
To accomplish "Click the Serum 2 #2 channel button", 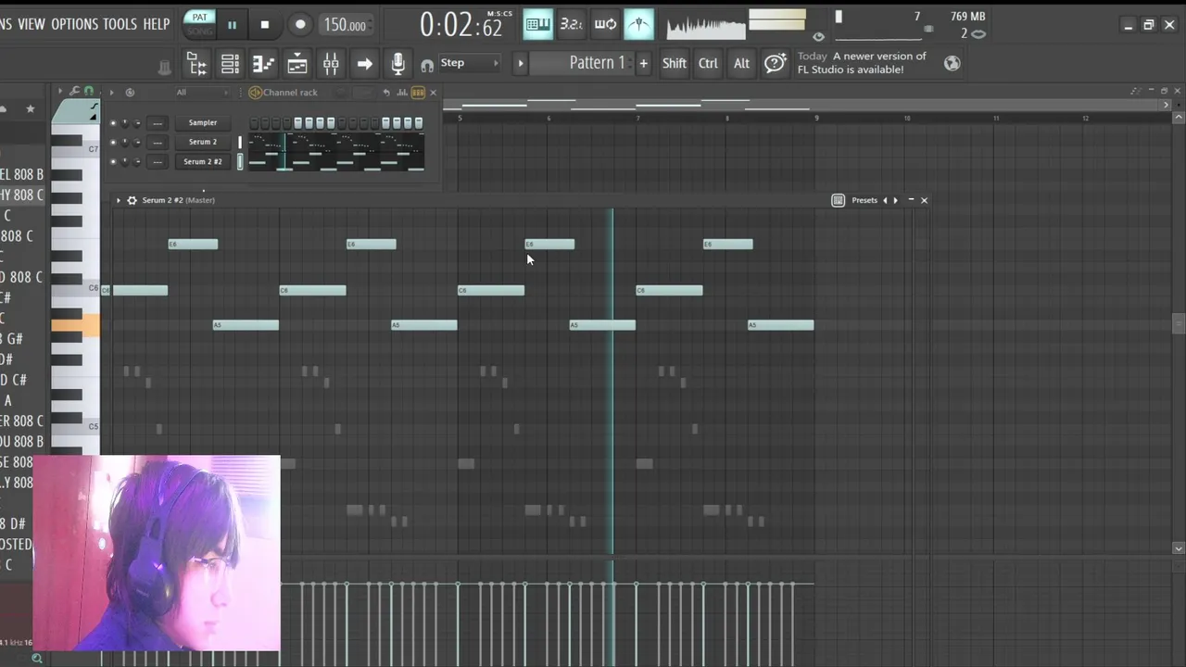I will pyautogui.click(x=203, y=162).
